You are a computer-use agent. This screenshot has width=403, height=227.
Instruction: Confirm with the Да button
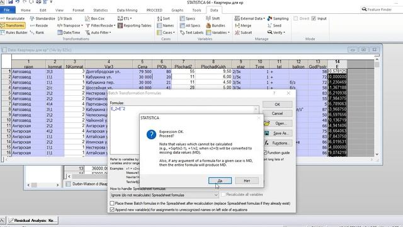(x=220, y=181)
